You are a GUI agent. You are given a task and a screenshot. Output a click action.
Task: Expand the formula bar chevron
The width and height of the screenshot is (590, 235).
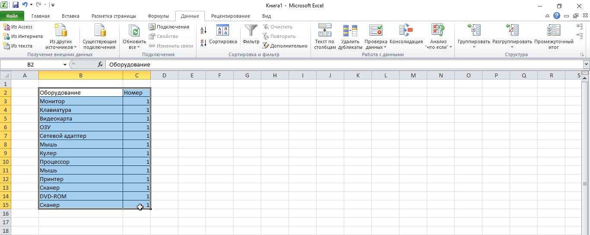[x=586, y=64]
